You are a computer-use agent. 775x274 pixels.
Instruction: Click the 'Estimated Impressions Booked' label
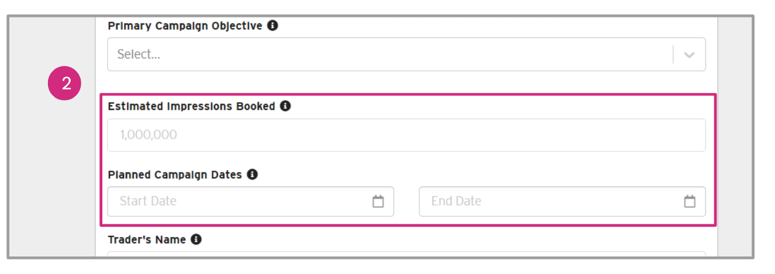coord(191,107)
